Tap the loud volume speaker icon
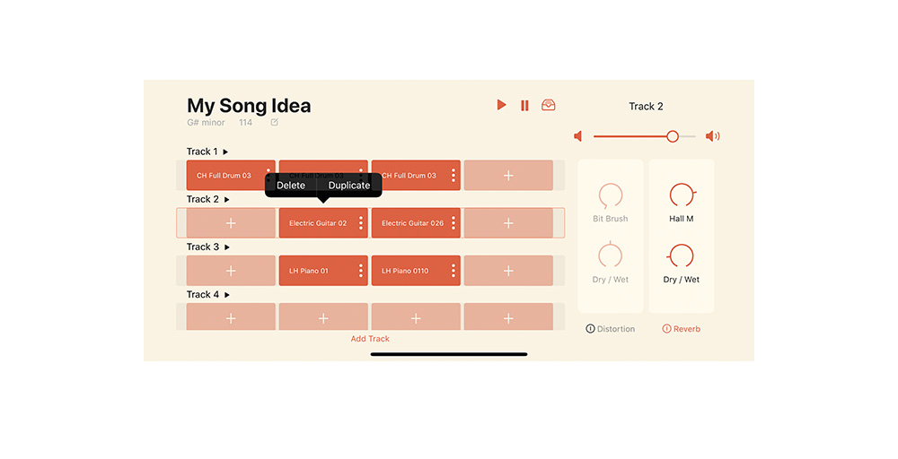 pos(712,136)
